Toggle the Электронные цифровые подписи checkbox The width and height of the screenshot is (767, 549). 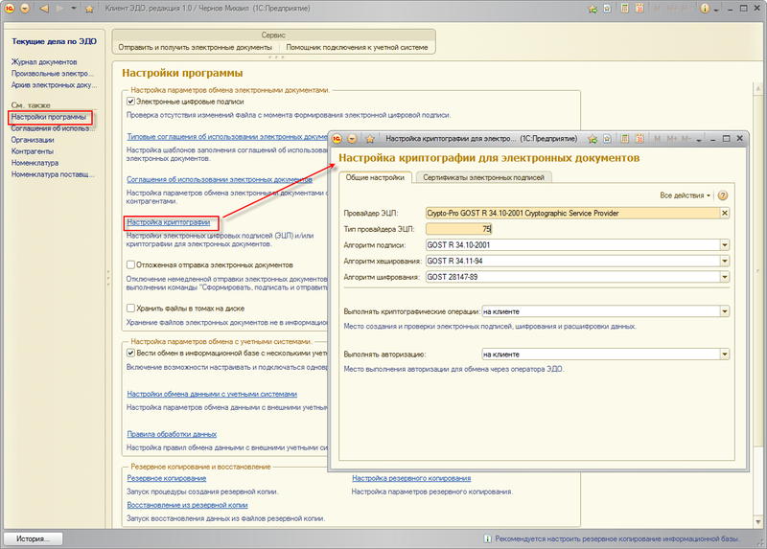coord(132,102)
